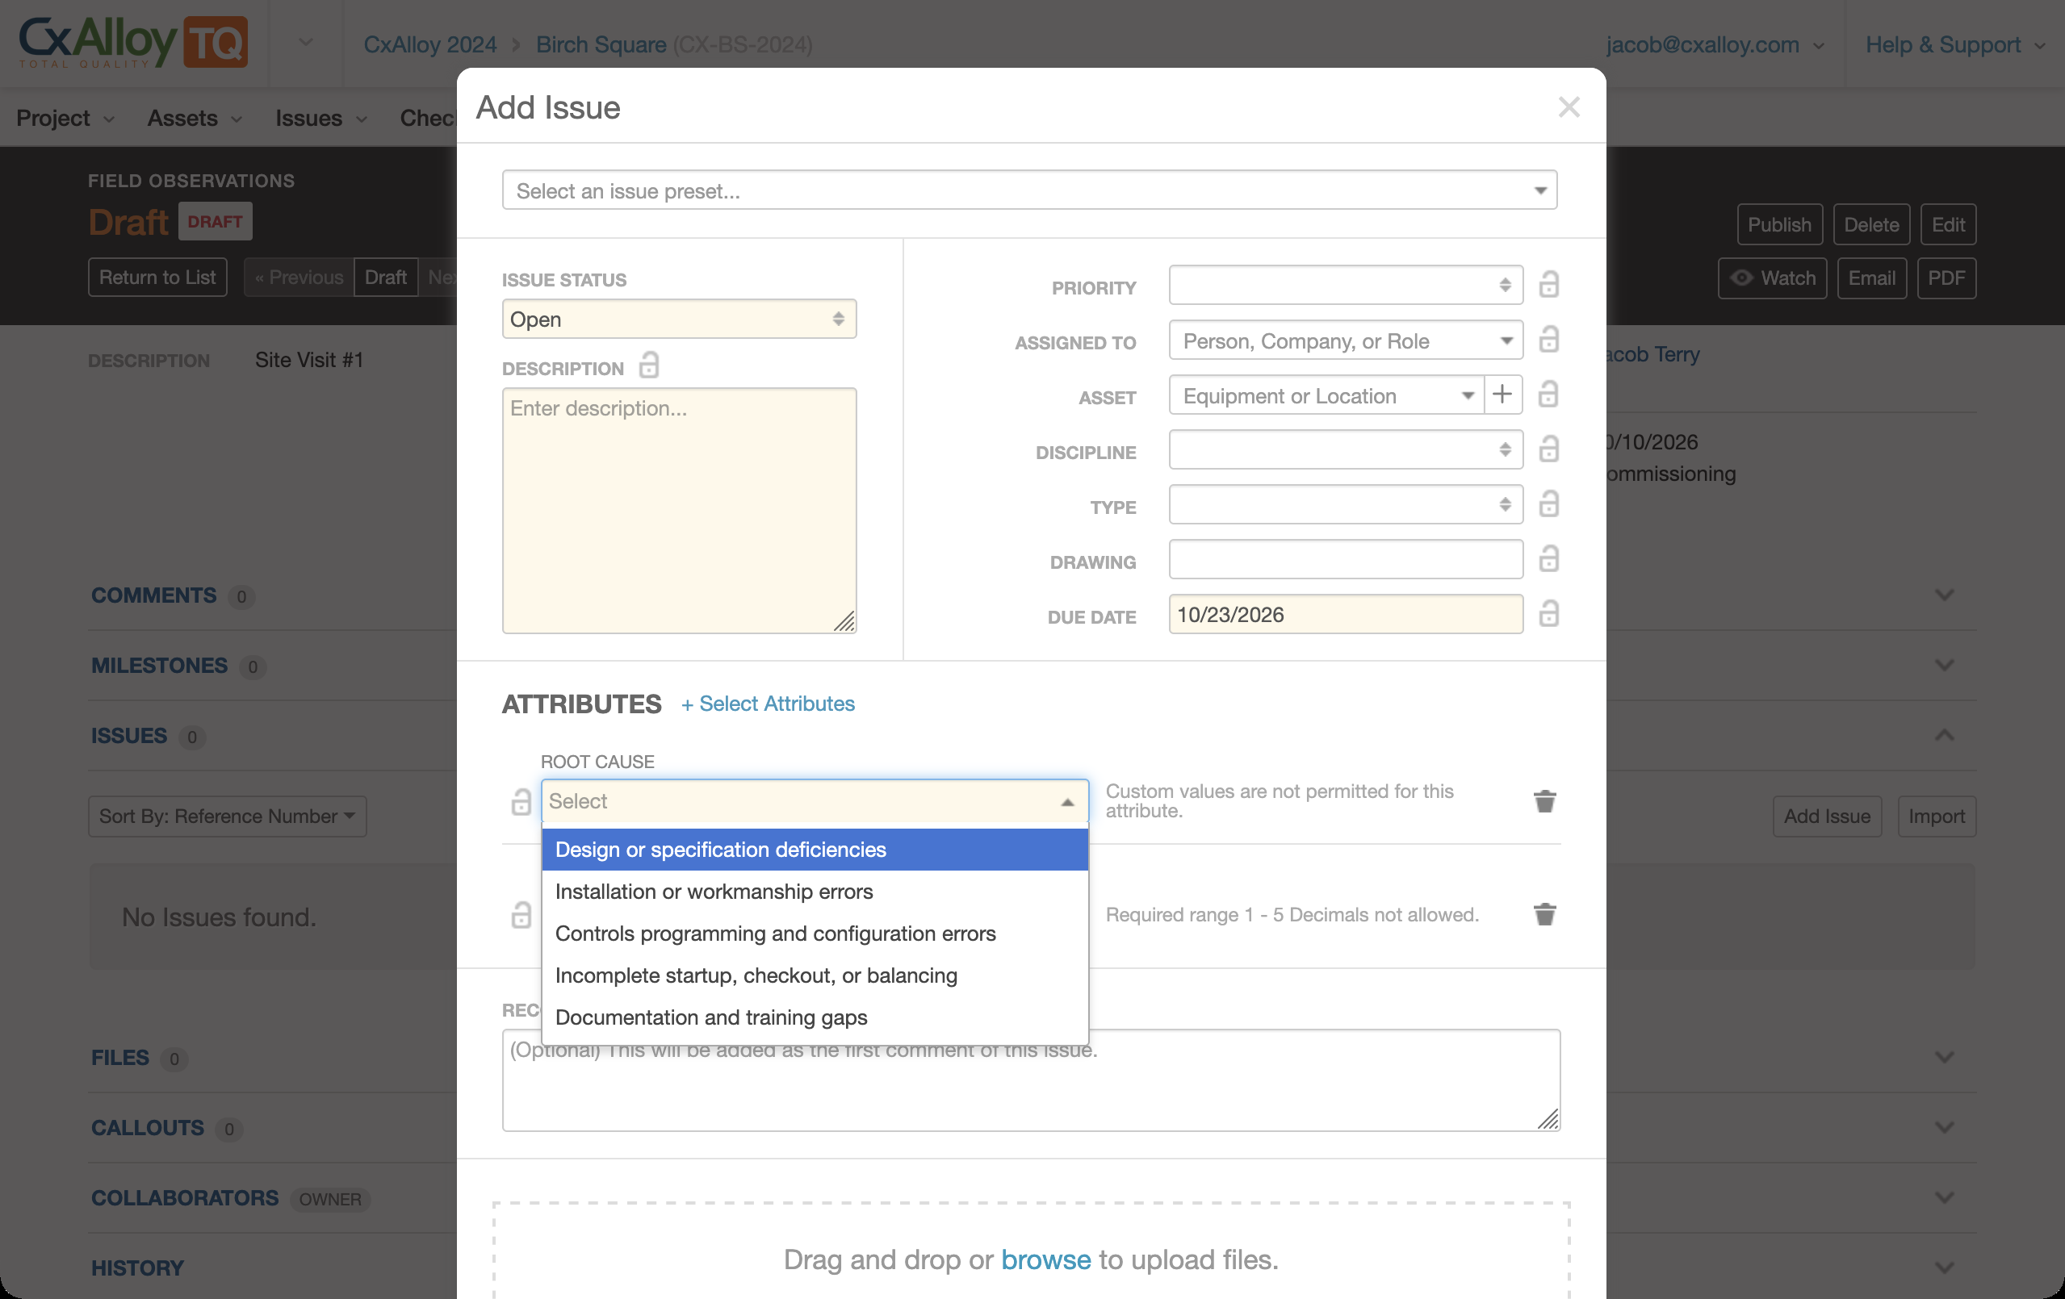Click the Description text area

pos(679,511)
